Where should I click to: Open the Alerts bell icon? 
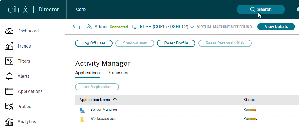tap(9, 76)
